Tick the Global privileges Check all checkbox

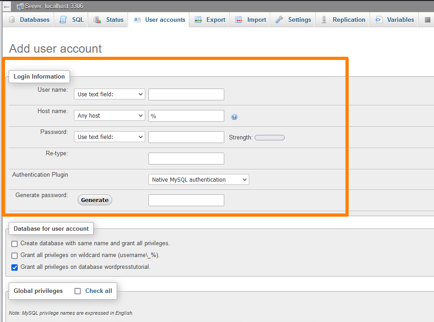[78, 291]
